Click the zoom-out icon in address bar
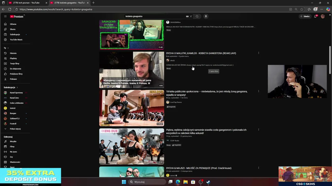 (x=296, y=9)
